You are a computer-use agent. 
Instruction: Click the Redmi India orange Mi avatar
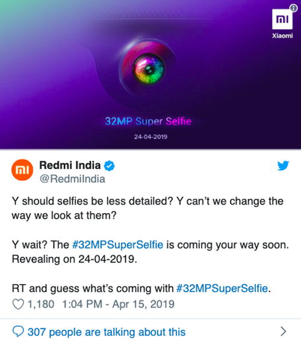point(22,170)
